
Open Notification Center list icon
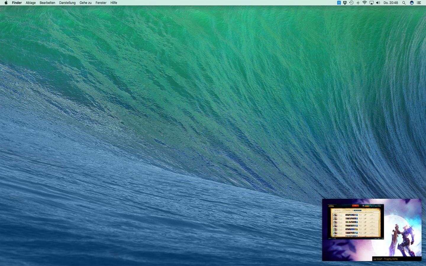pos(419,3)
